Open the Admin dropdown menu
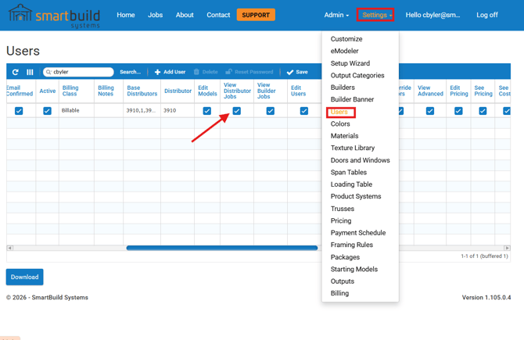 click(x=336, y=15)
